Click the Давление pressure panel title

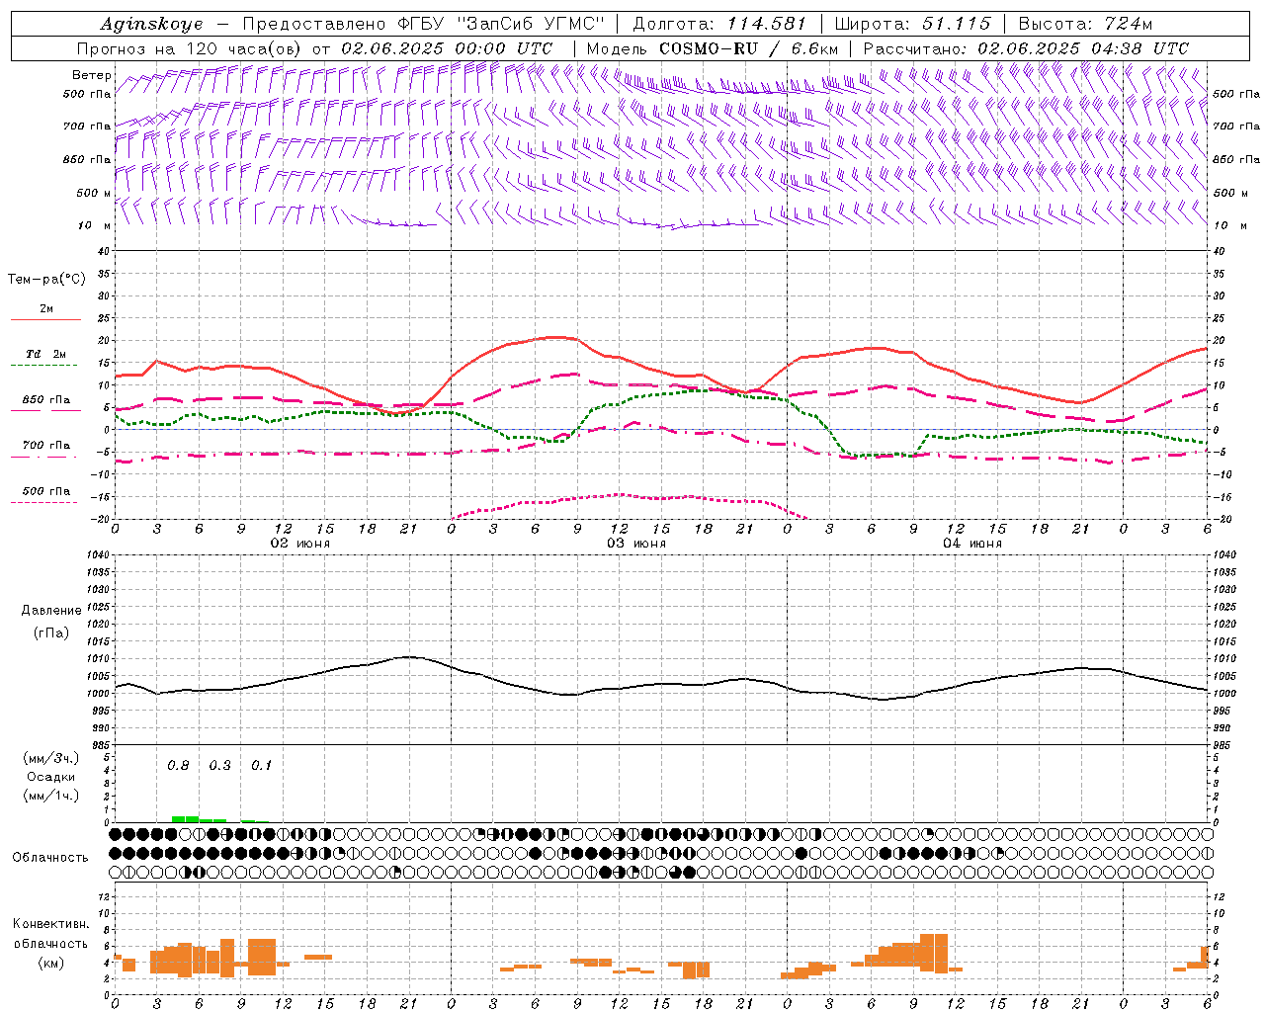(x=51, y=611)
